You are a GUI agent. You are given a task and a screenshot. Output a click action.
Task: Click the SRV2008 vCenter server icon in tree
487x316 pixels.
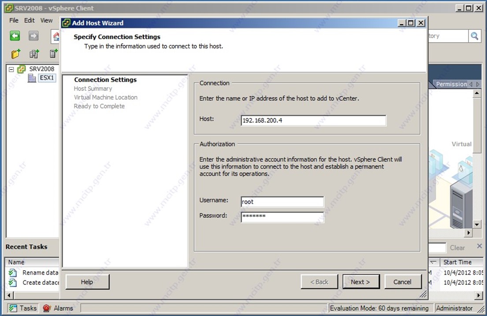pos(22,69)
